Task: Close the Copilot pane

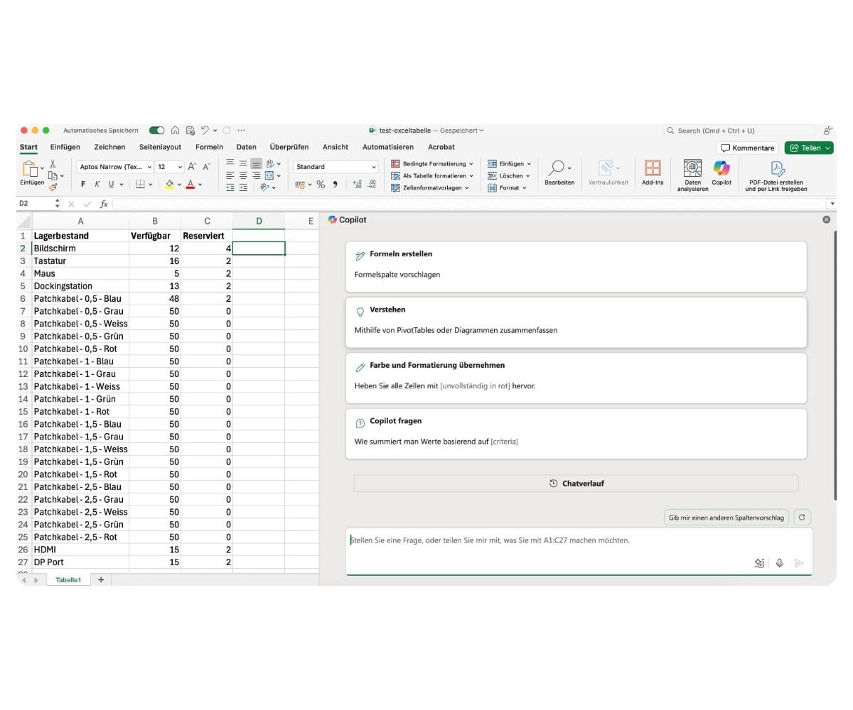Action: click(x=826, y=219)
